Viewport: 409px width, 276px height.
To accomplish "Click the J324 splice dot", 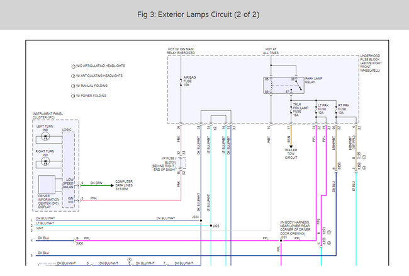I will [x=201, y=221].
